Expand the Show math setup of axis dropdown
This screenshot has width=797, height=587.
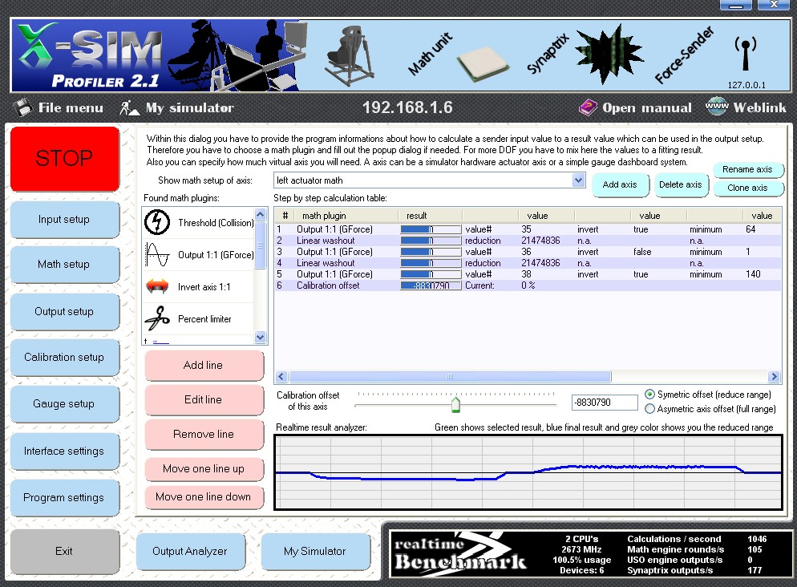pyautogui.click(x=578, y=180)
